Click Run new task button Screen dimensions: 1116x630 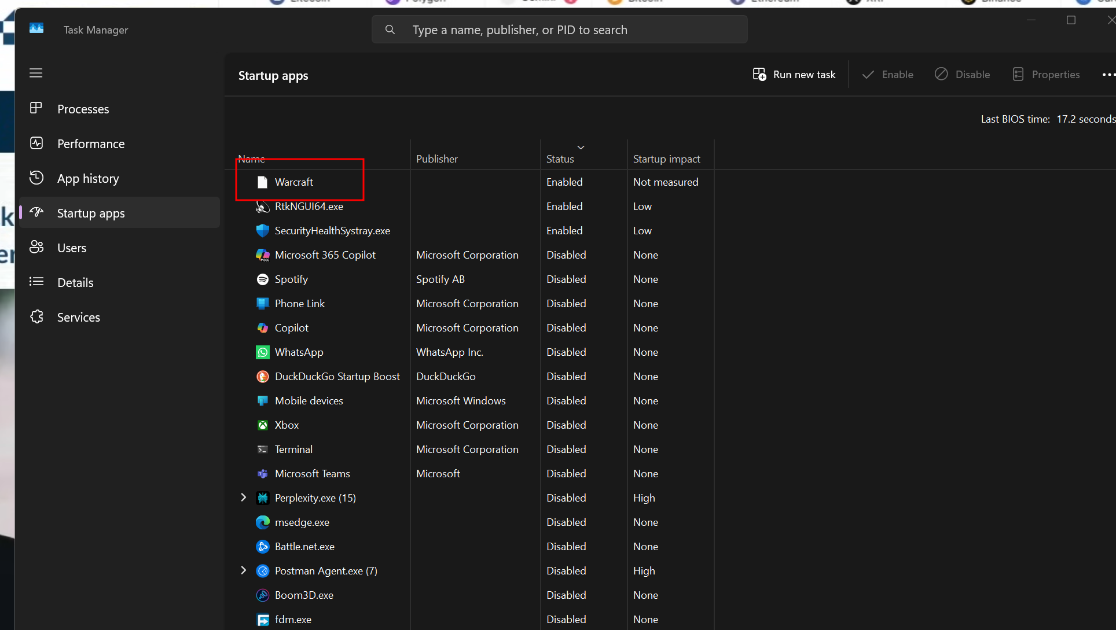(x=794, y=75)
